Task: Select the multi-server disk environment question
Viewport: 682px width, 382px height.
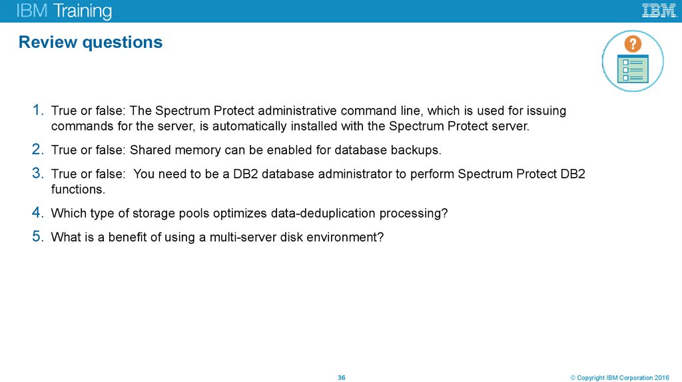Action: click(217, 237)
